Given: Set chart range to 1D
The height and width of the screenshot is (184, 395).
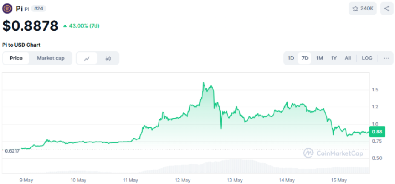Looking at the screenshot, I should 291,58.
